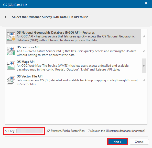Select the OS Vector Tile API title
Image resolution: width=152 pixels, height=148 pixels.
click(30, 76)
